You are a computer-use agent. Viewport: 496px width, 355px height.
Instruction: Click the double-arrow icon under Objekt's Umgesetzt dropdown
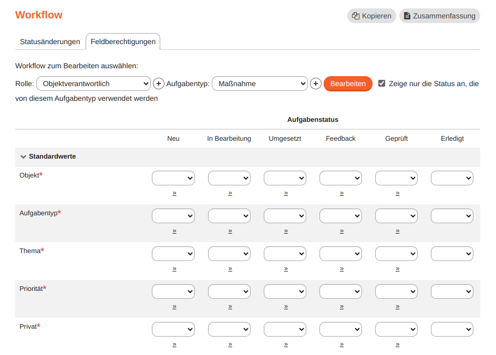coord(285,193)
